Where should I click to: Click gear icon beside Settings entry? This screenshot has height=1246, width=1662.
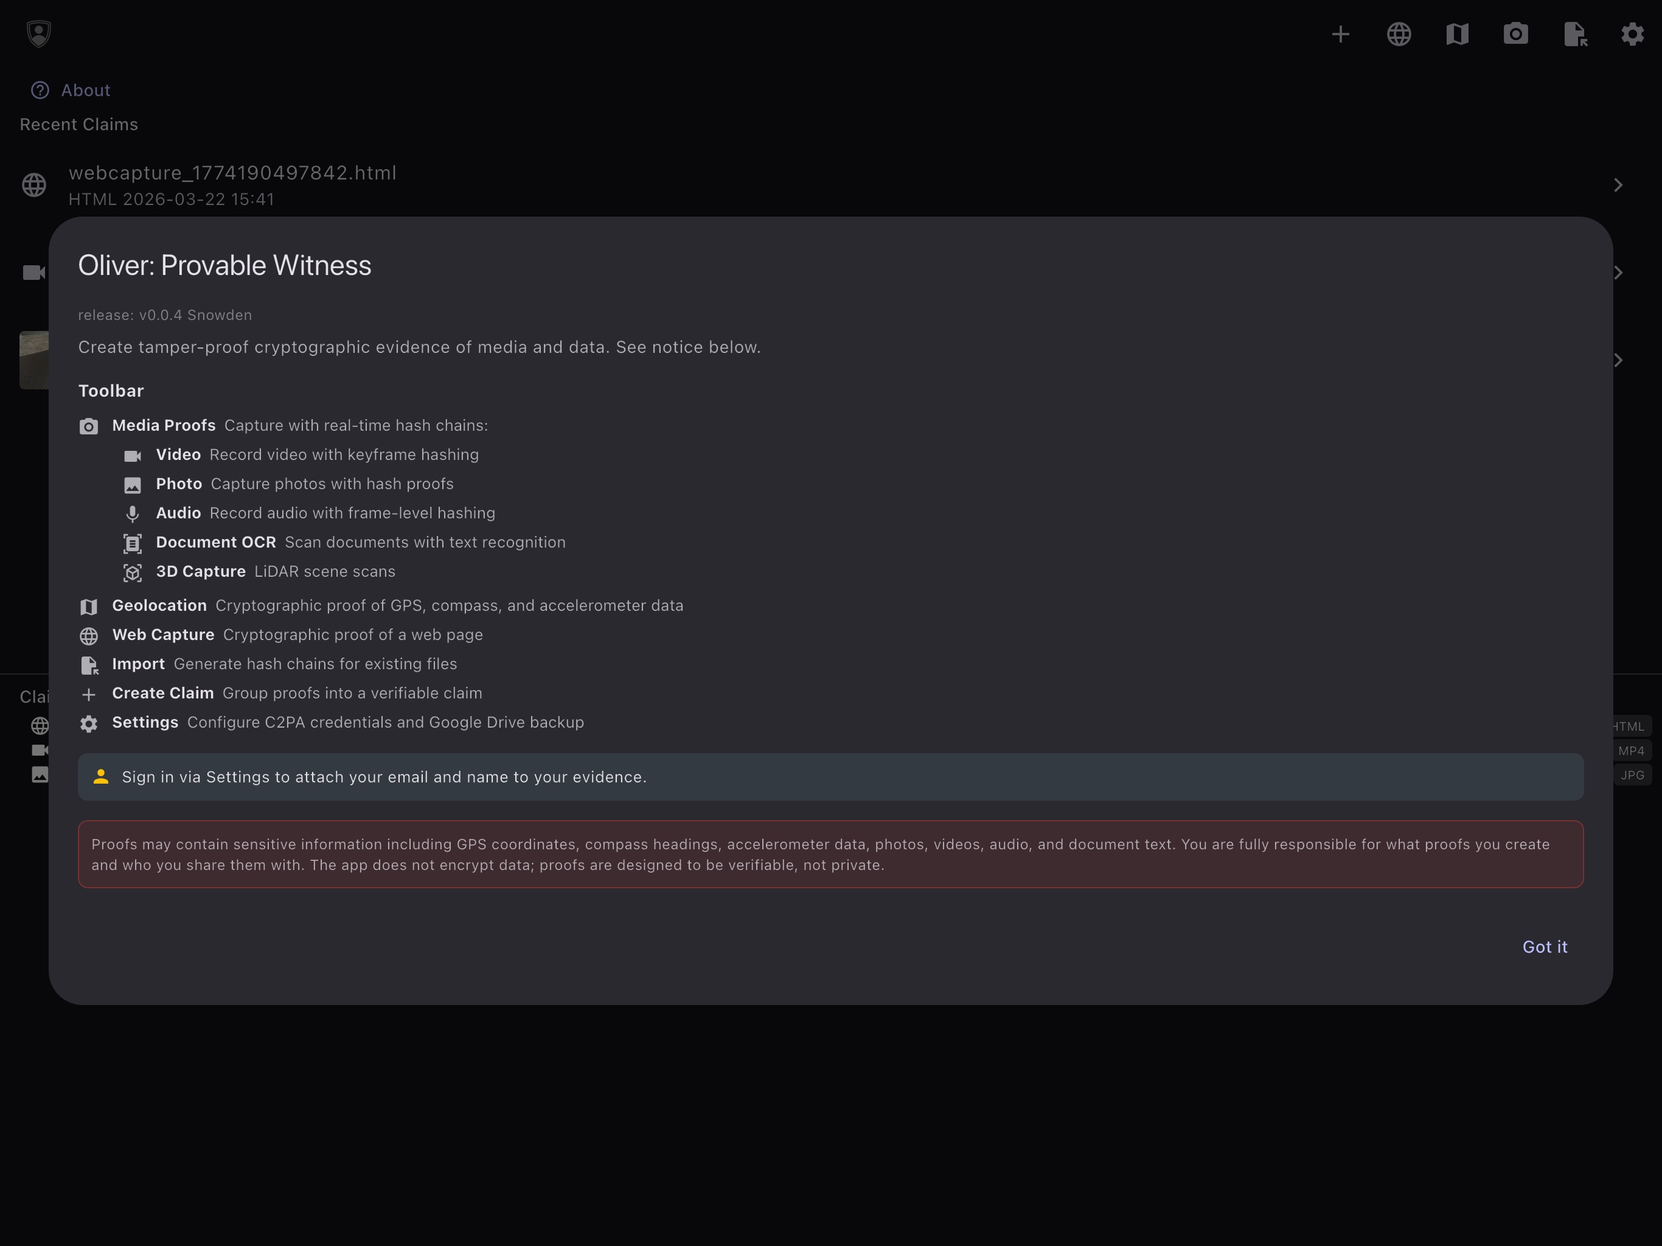coord(89,724)
